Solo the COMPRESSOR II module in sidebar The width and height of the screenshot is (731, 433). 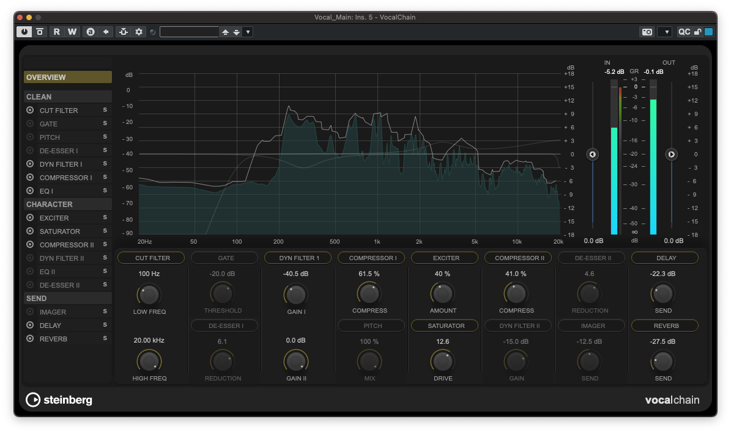[x=105, y=244]
